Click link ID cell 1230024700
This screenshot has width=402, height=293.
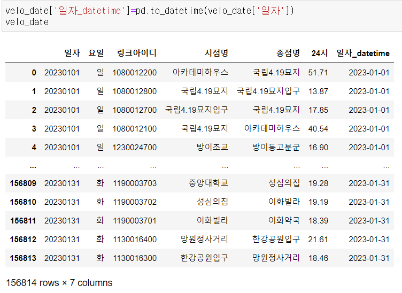point(135,148)
